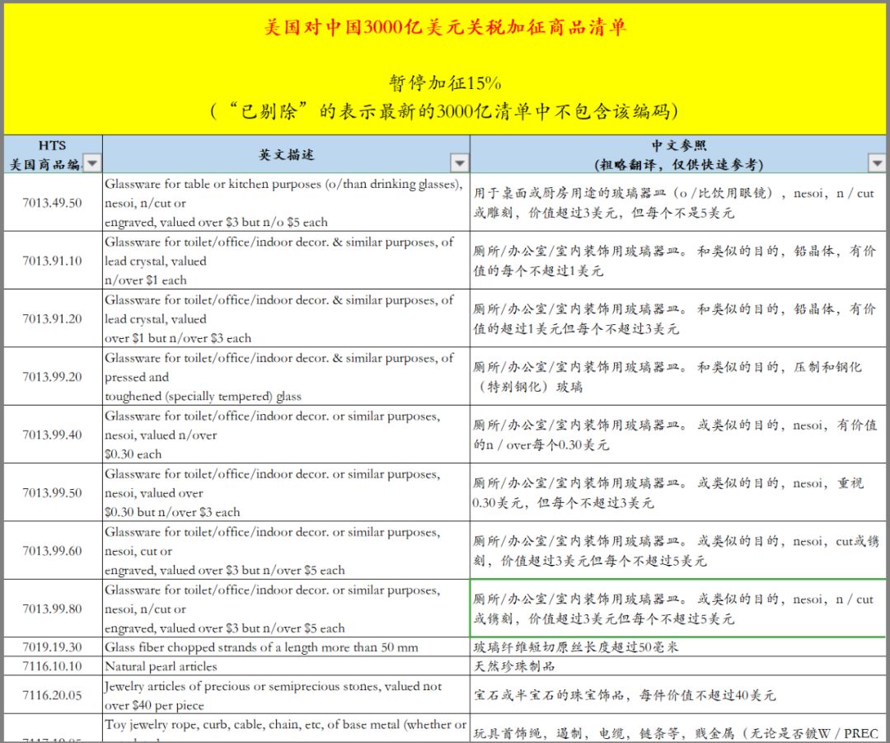Image resolution: width=890 pixels, height=743 pixels.
Task: Click the 压制和钢化 translation cell for 7013.99.20
Action: 676,378
